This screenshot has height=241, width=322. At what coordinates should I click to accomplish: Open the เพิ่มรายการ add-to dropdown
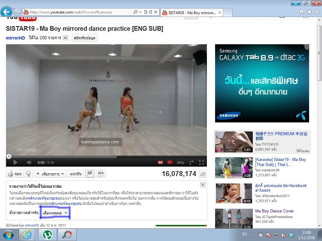coord(50,174)
